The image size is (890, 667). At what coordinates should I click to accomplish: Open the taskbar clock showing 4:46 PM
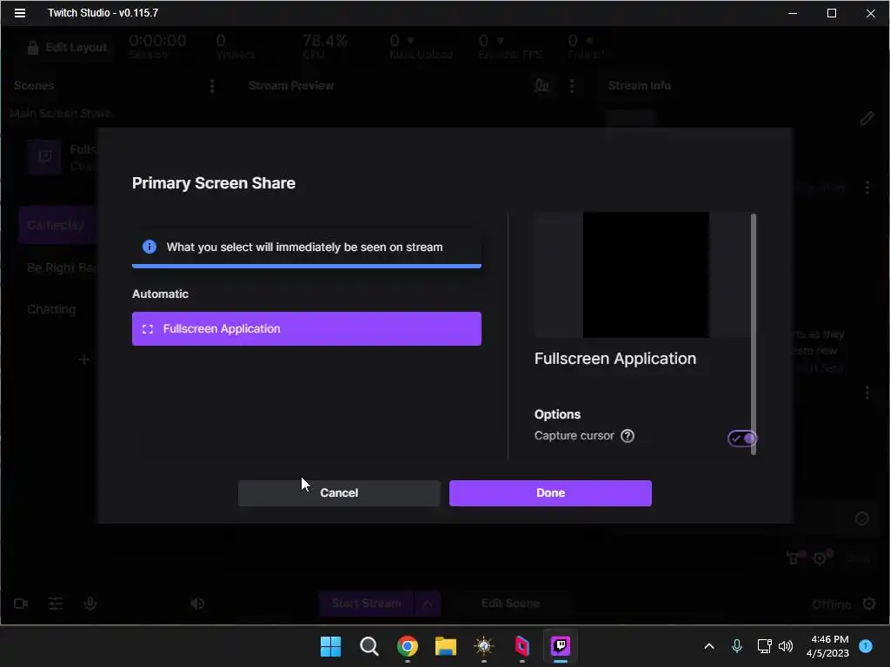tap(827, 646)
